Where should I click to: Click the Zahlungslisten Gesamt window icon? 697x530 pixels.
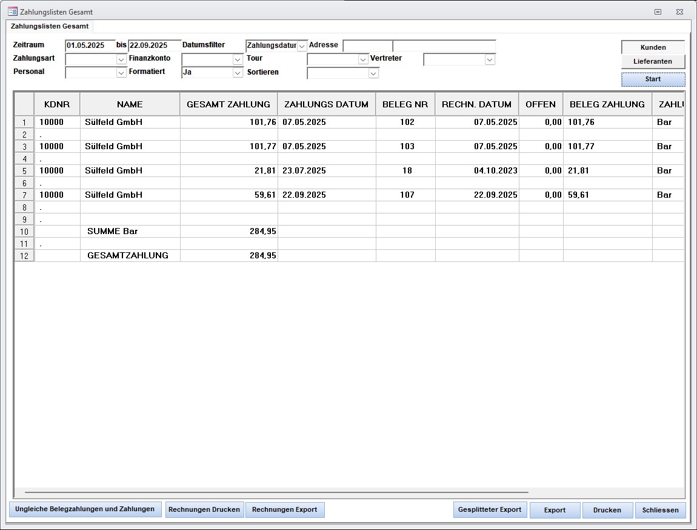coord(12,12)
